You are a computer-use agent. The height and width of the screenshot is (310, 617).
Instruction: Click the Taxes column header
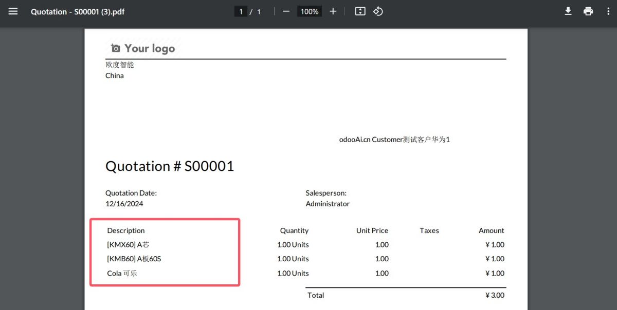pyautogui.click(x=429, y=230)
